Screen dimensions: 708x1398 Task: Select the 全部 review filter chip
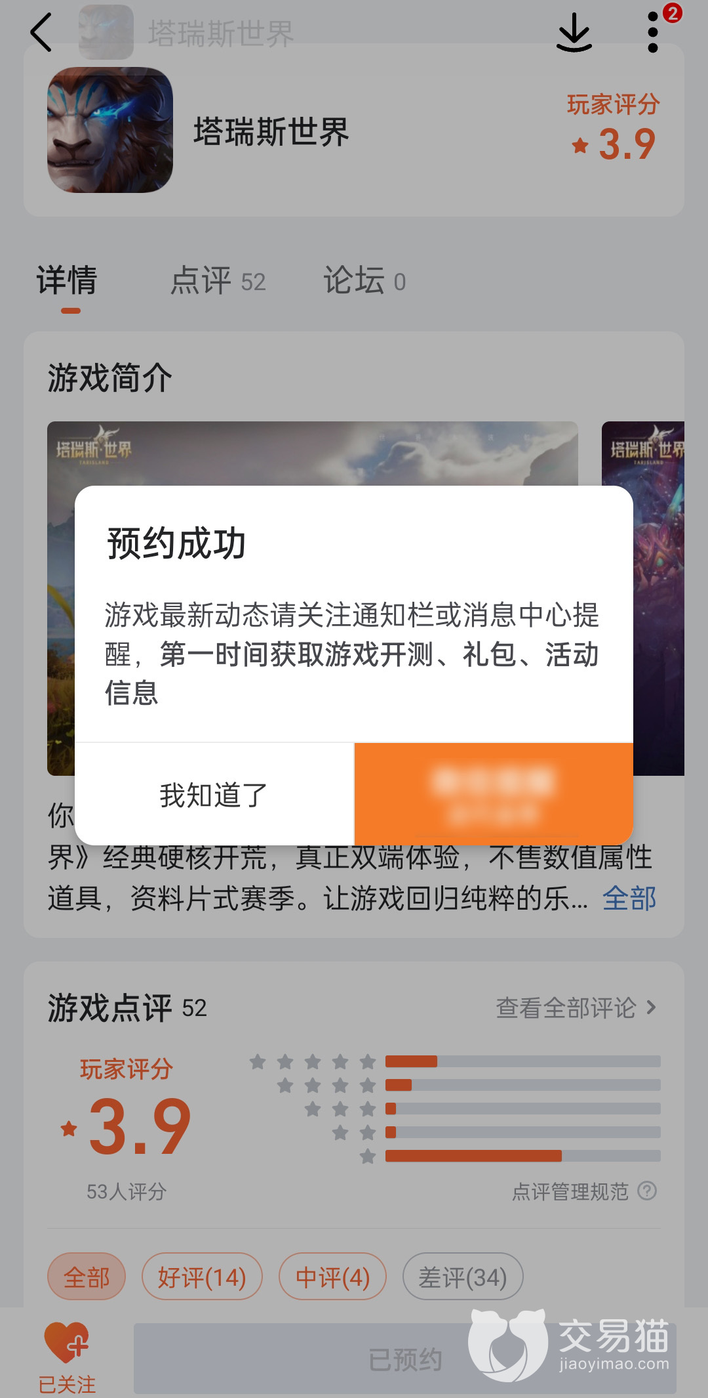click(87, 1277)
